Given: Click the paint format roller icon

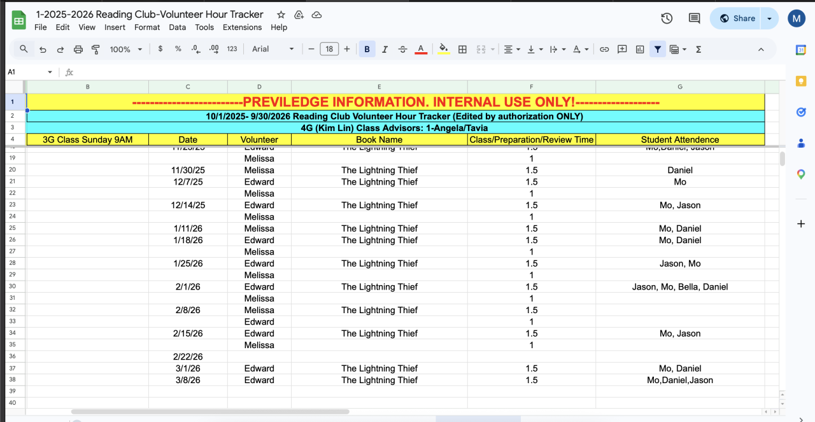Looking at the screenshot, I should [96, 49].
